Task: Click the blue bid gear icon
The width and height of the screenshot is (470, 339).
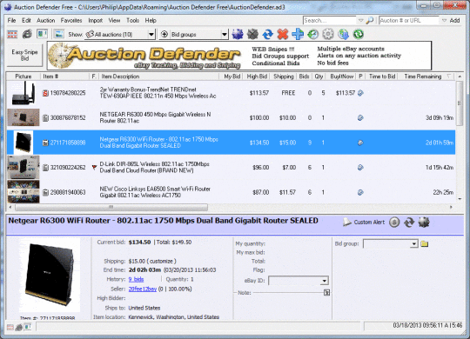Action: pyautogui.click(x=238, y=34)
